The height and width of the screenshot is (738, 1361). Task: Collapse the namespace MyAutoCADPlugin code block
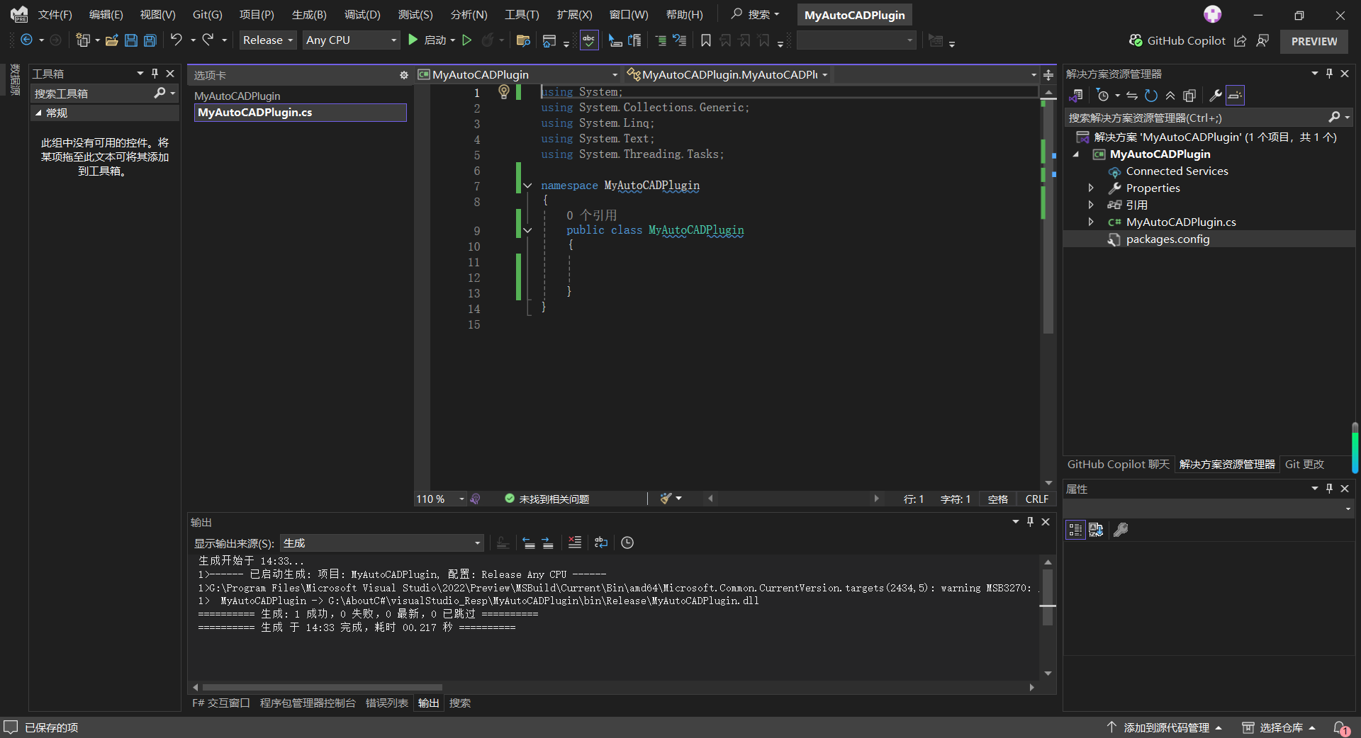point(527,186)
